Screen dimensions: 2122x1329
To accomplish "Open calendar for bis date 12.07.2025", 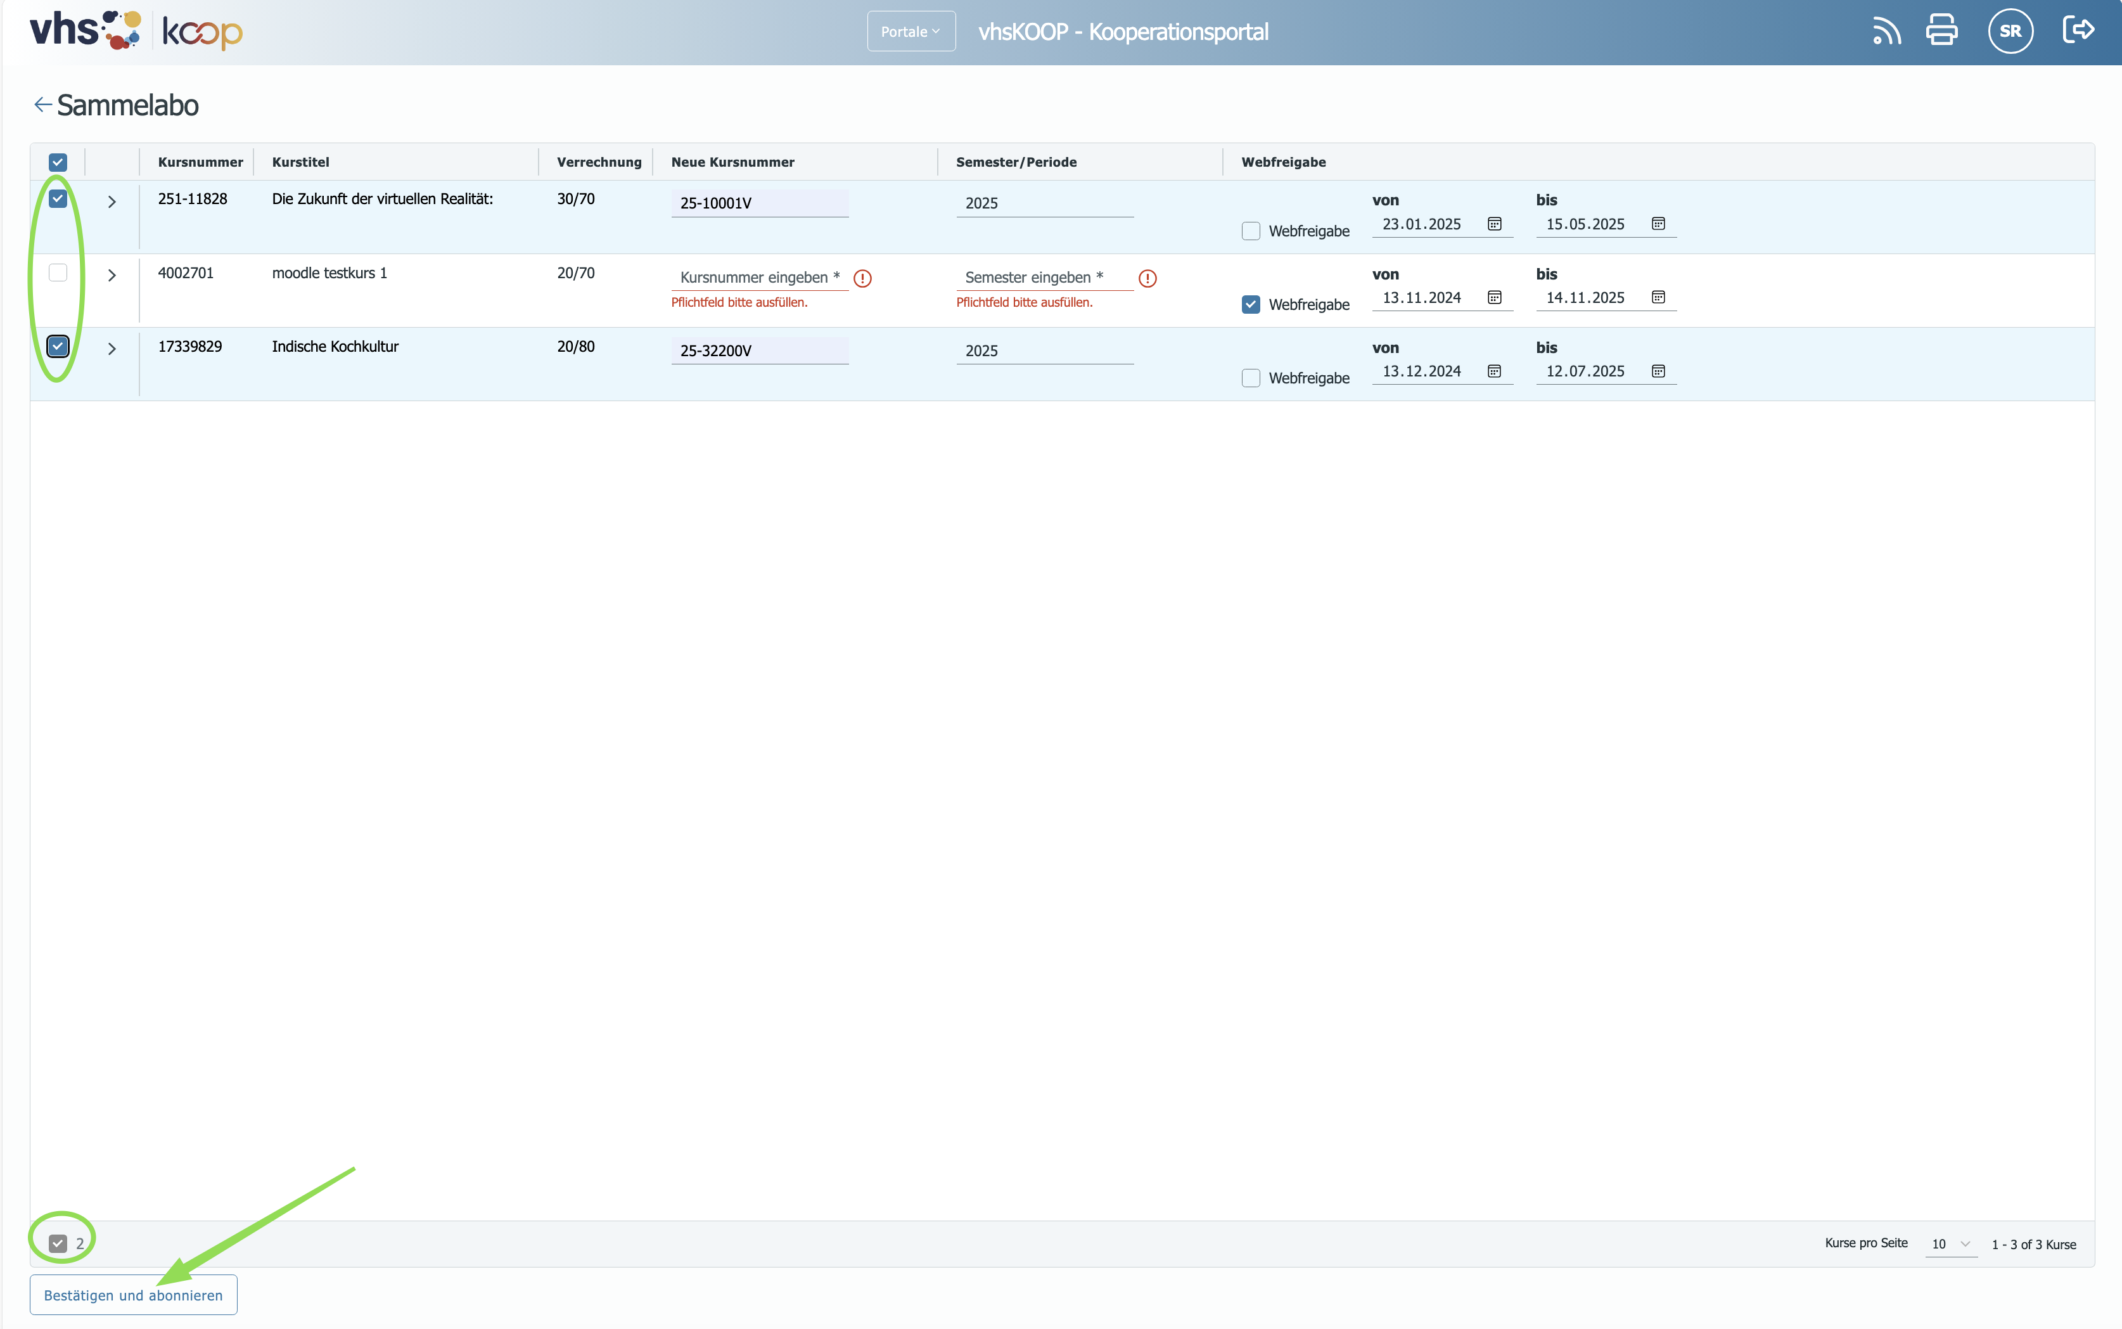I will 1658,371.
